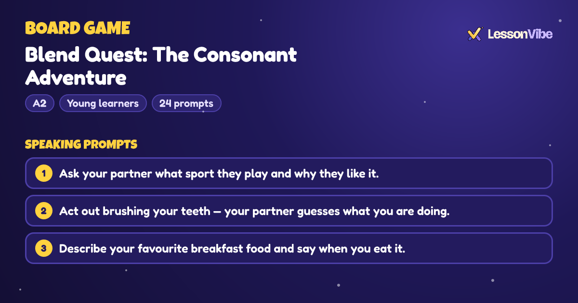Click the number 1 circle icon

point(43,173)
